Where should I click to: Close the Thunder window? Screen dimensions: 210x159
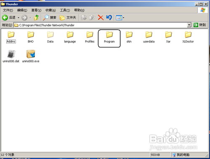tap(206, 4)
